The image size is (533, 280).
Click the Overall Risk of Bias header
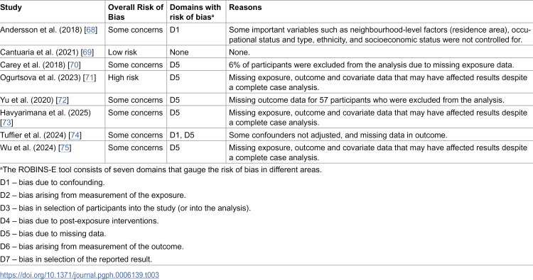click(136, 12)
